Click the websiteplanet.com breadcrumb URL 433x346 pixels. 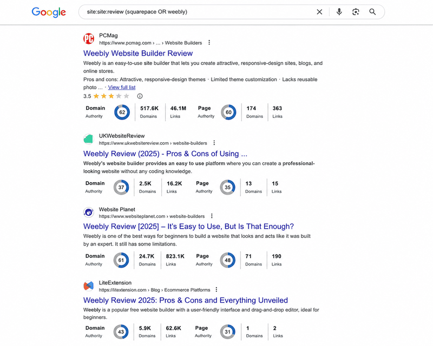tap(152, 216)
